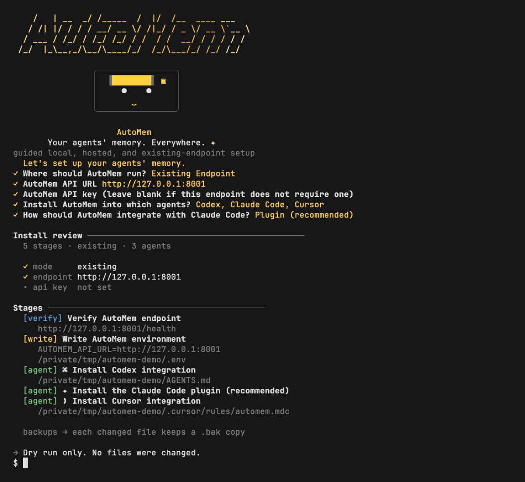Click the yellow visor bar on mascot
Viewport: 525px width, 482px height.
[131, 80]
